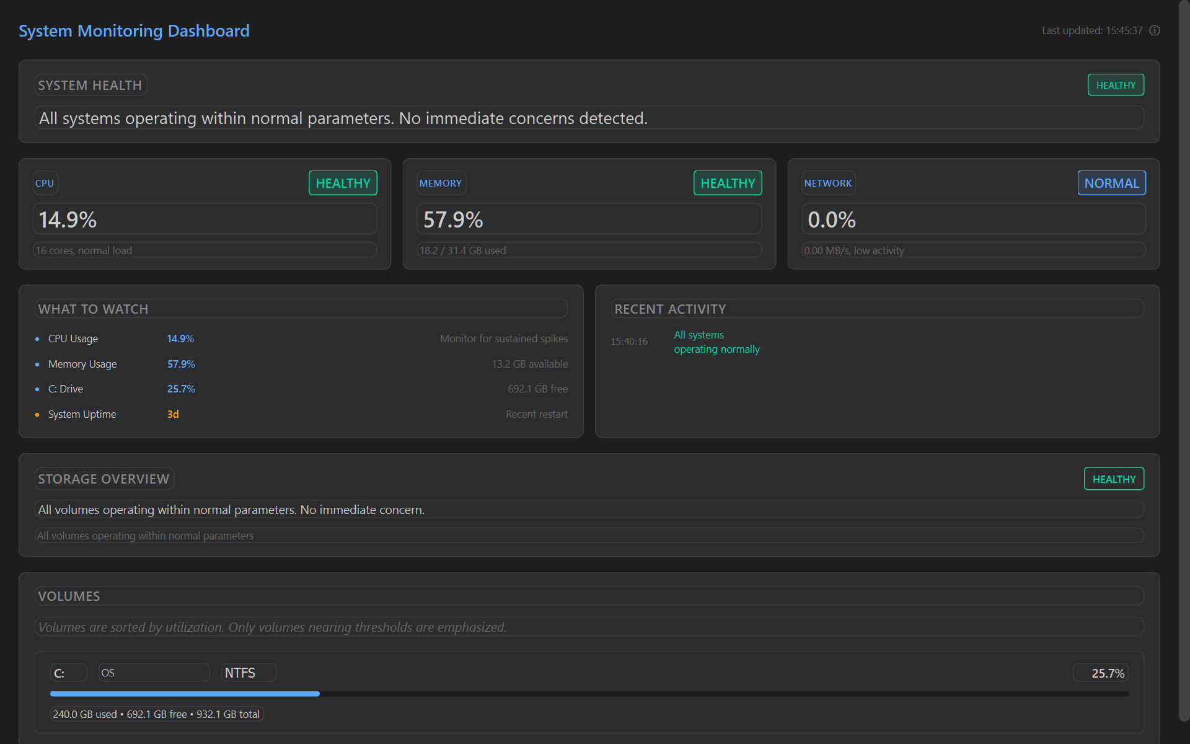Click the C: drive usage progress bar

pyautogui.click(x=589, y=693)
